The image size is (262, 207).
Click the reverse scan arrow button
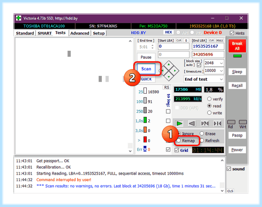click(192, 123)
